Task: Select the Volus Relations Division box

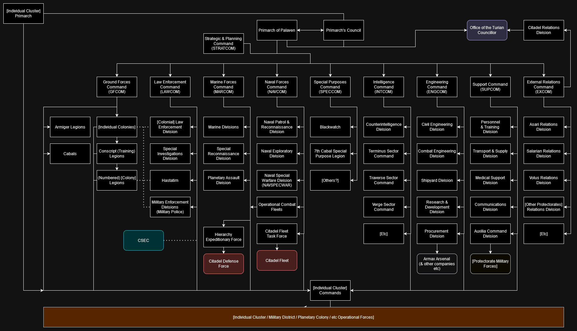Action: click(544, 181)
